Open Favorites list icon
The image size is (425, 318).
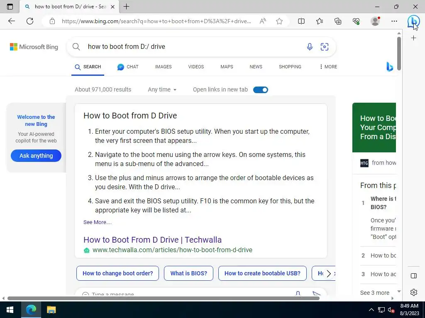[320, 21]
